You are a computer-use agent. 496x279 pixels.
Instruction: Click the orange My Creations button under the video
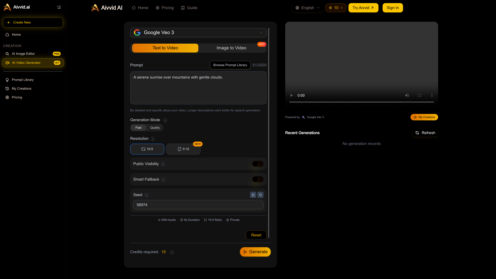click(424, 117)
